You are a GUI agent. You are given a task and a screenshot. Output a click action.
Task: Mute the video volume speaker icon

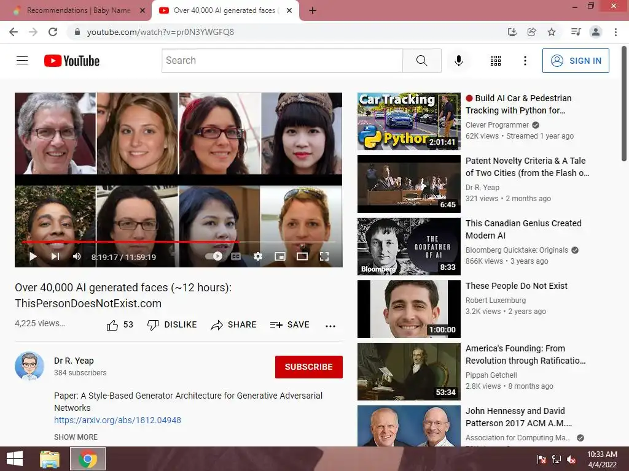click(77, 256)
